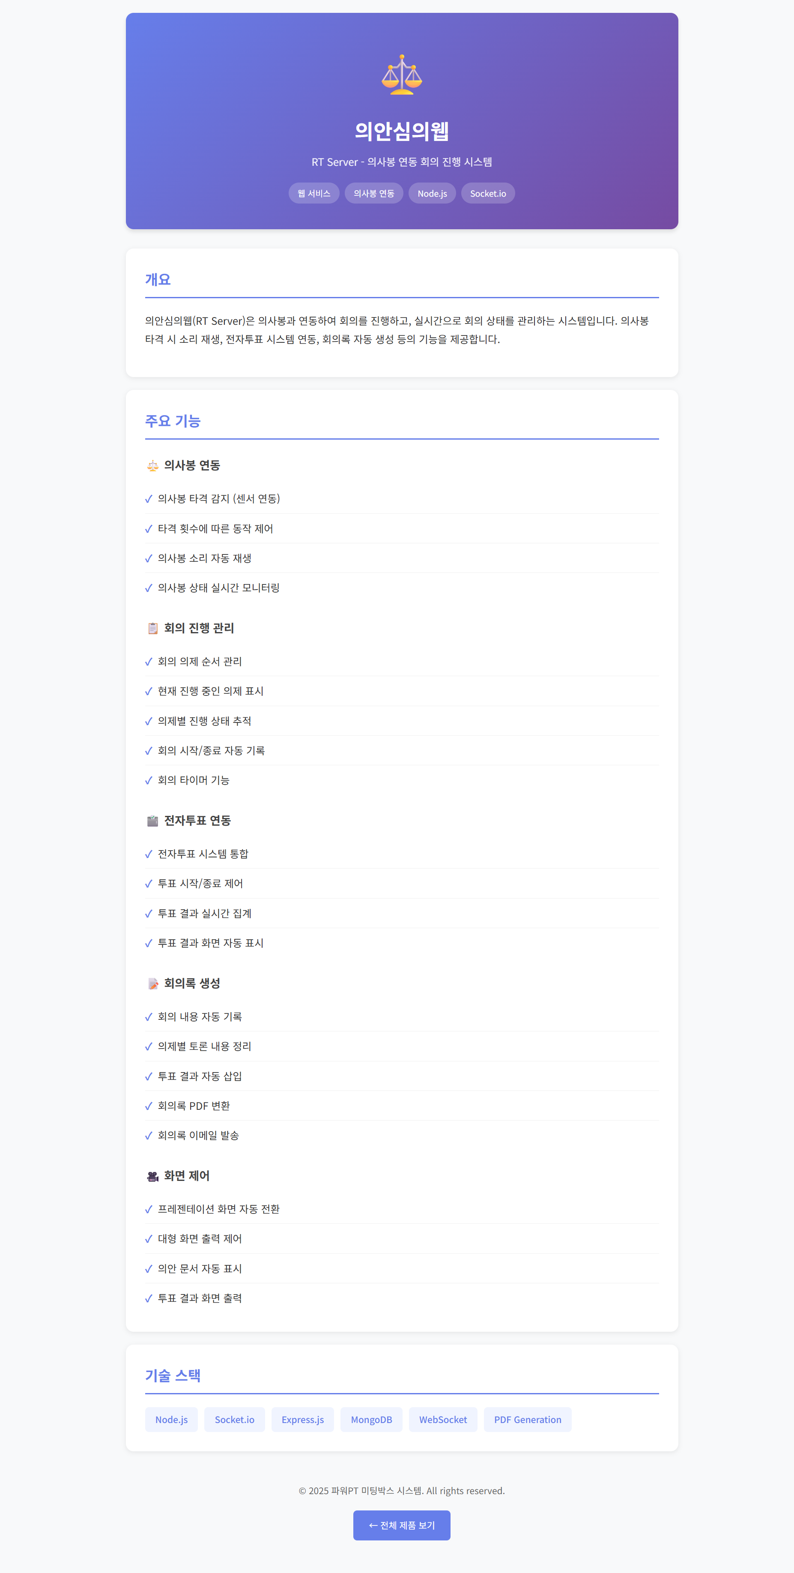
Task: Click the PDF Generation tech chip
Action: [x=527, y=1420]
